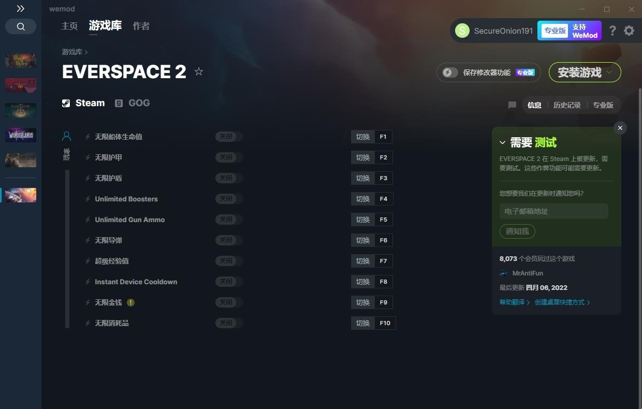
Task: Toggle the 无限护甲 cheat switch
Action: point(229,157)
